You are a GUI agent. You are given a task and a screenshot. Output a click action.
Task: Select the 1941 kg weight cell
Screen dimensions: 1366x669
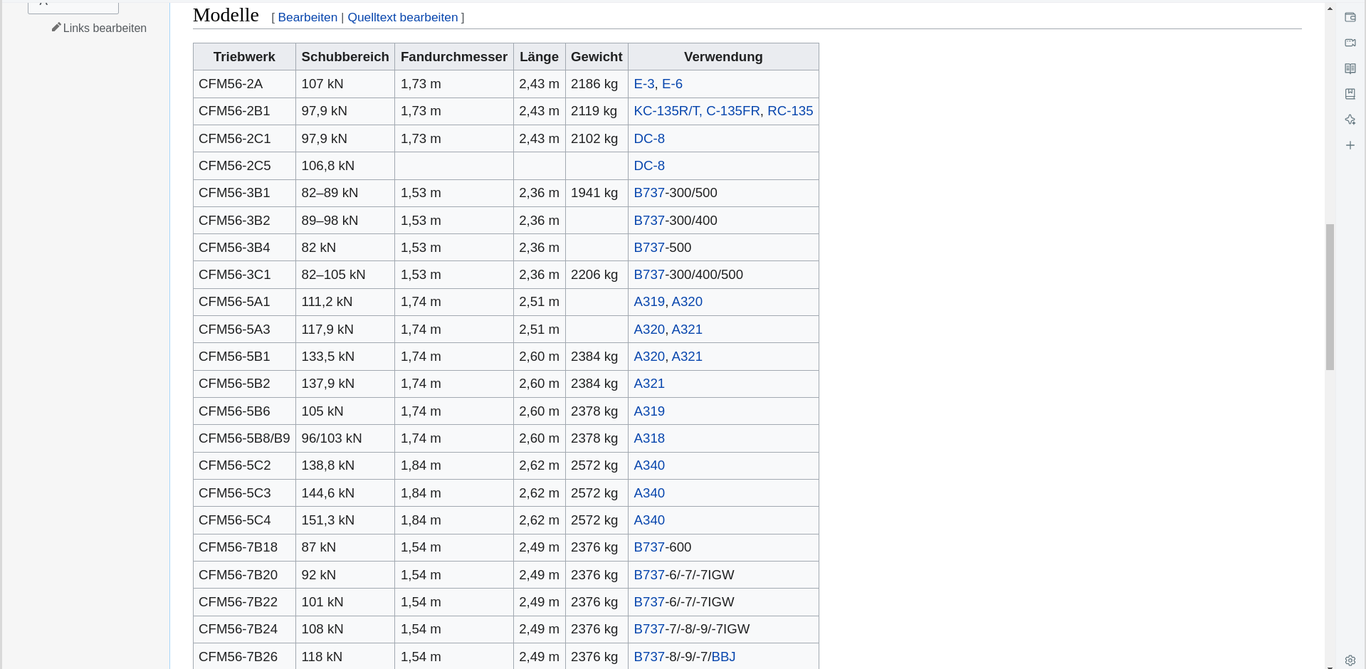[597, 193]
